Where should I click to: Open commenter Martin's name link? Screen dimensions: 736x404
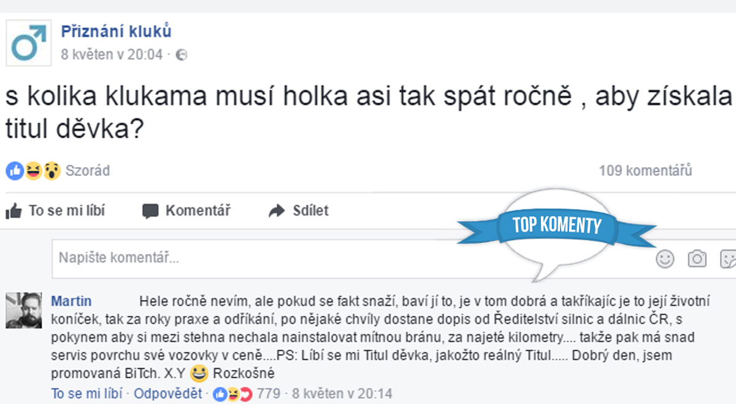[71, 301]
